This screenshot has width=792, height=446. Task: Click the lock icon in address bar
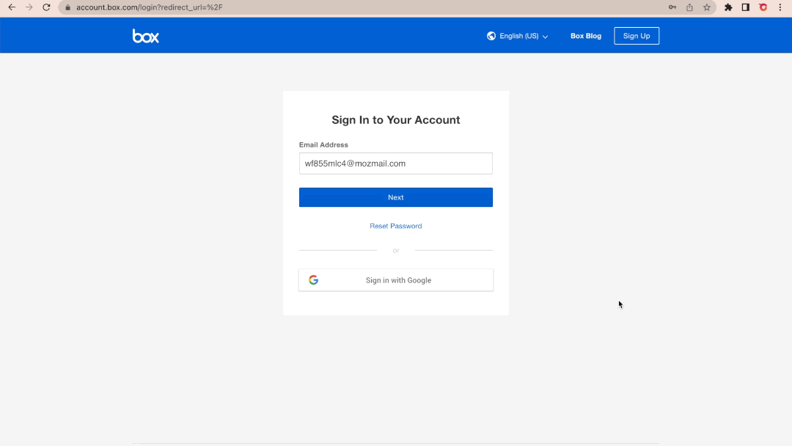[67, 7]
